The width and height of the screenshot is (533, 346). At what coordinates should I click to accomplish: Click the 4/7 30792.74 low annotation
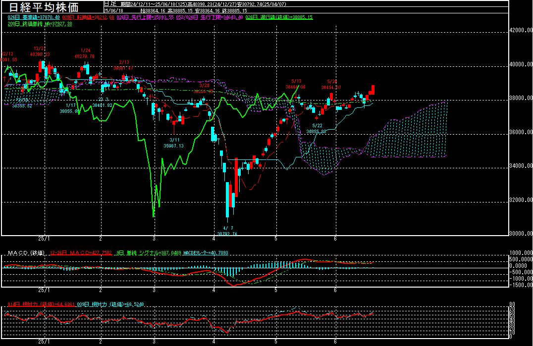tap(227, 231)
